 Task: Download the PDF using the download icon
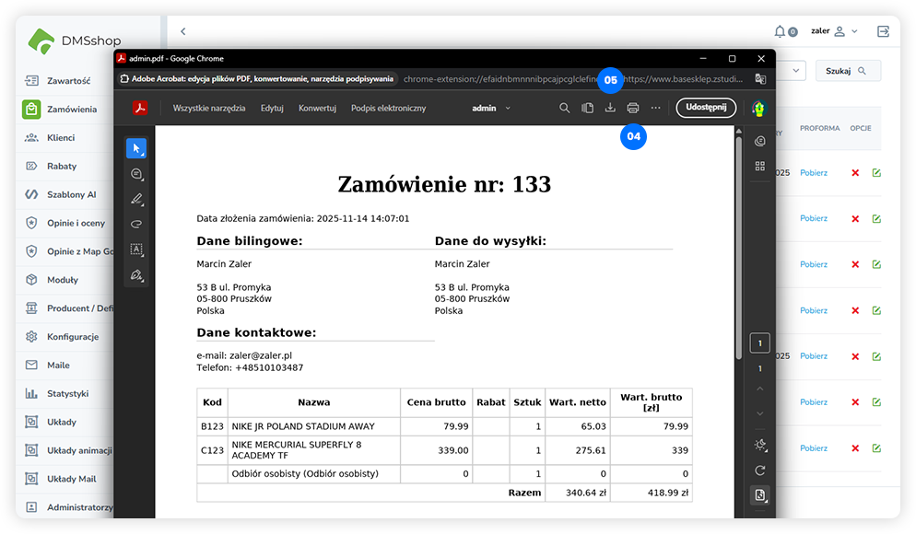[x=610, y=109]
